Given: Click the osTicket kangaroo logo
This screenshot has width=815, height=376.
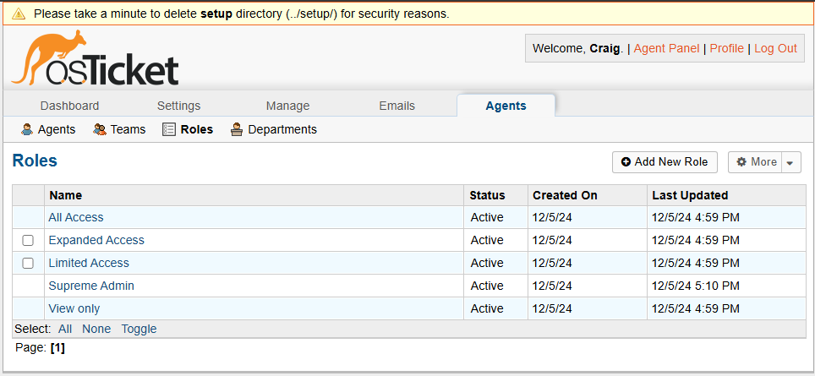Looking at the screenshot, I should click(95, 59).
